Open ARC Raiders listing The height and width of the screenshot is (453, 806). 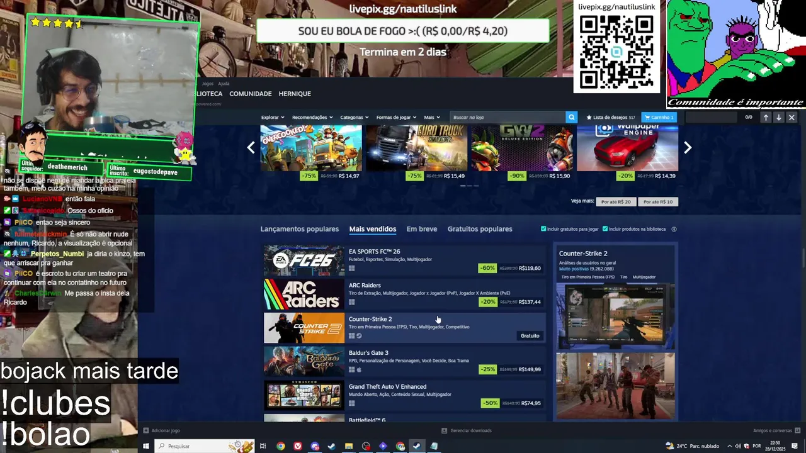[x=404, y=294]
